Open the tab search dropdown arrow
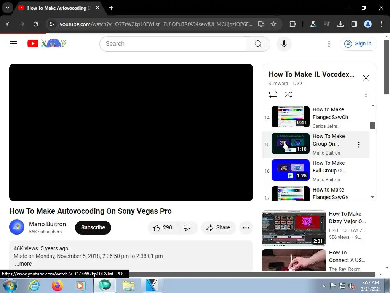The image size is (390, 293). 8,8
